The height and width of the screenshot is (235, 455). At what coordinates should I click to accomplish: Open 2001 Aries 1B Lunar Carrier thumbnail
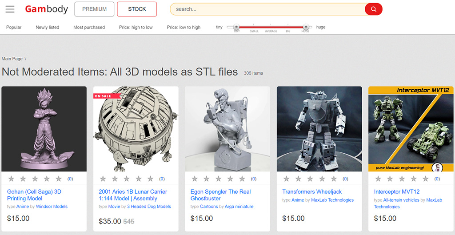[136, 129]
